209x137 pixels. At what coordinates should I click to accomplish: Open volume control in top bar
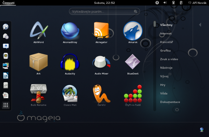(x=165, y=3)
